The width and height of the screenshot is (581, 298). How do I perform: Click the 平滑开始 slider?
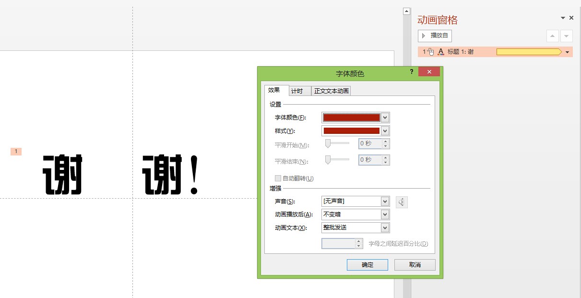337,143
